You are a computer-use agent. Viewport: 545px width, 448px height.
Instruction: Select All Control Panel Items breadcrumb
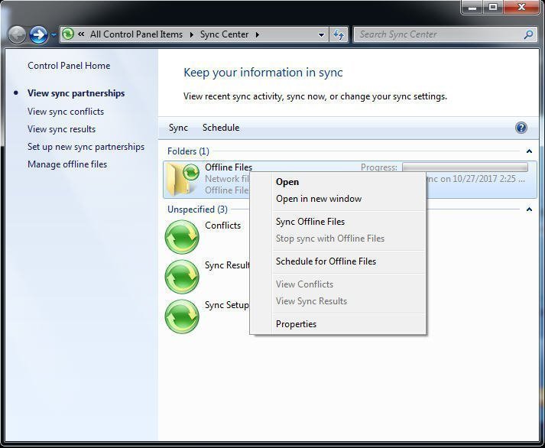point(136,34)
